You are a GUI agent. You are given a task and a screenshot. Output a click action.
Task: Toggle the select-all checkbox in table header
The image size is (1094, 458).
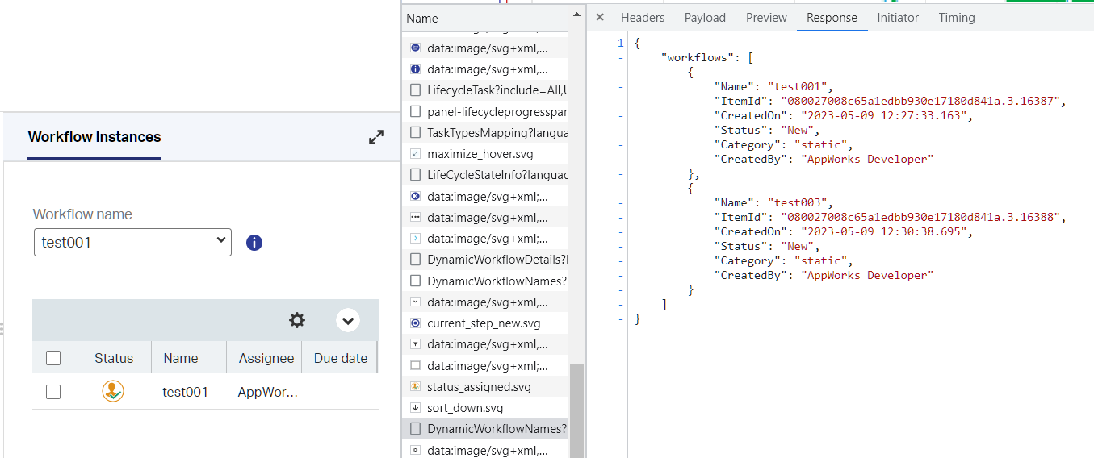pos(53,358)
